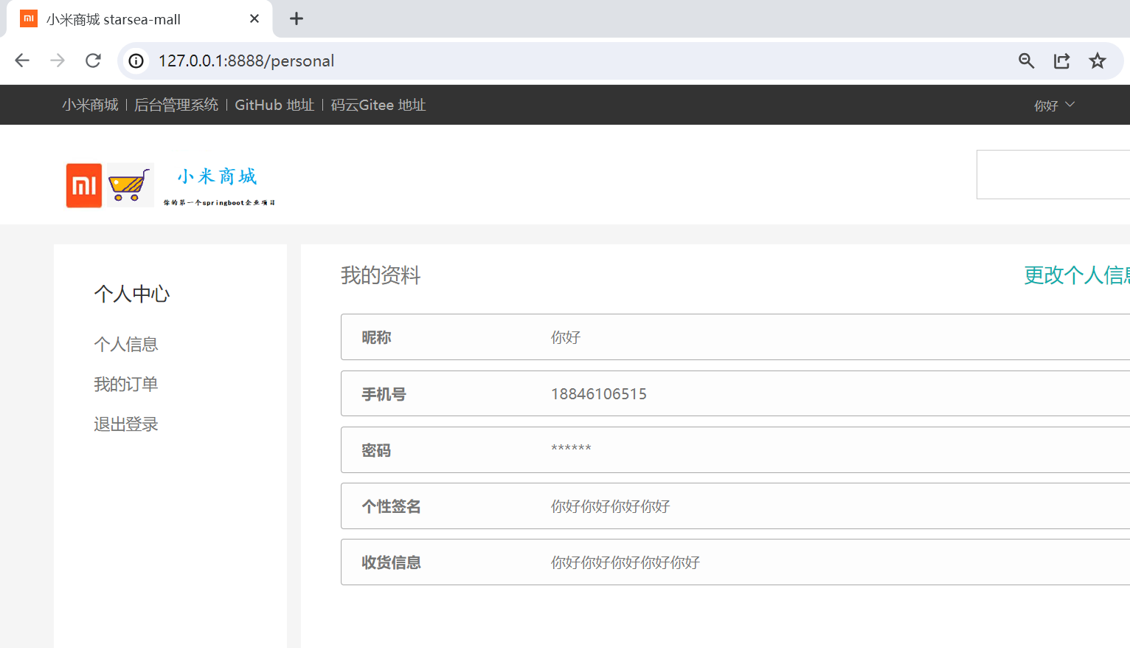Select 个人信息 in sidebar
The width and height of the screenshot is (1130, 648).
[x=126, y=344]
